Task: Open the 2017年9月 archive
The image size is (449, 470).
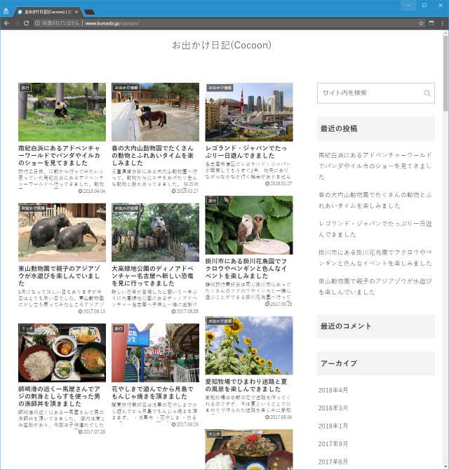Action: click(333, 444)
